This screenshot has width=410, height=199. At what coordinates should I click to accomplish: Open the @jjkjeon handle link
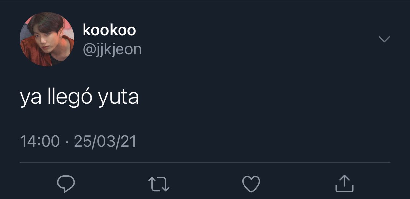[112, 49]
